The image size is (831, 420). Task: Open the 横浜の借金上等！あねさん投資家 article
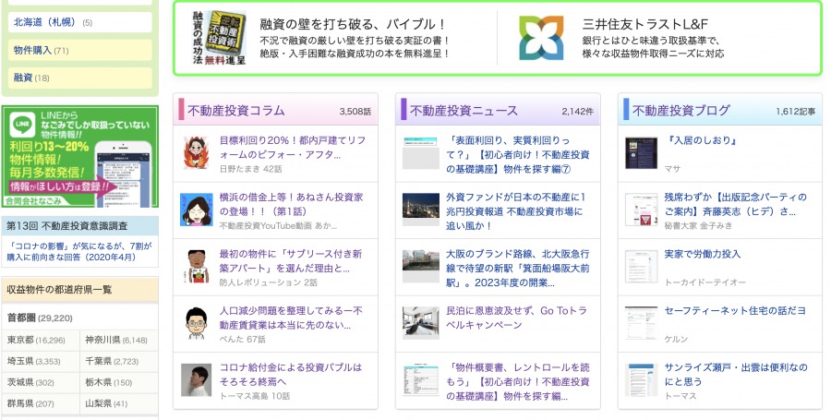coord(292,204)
